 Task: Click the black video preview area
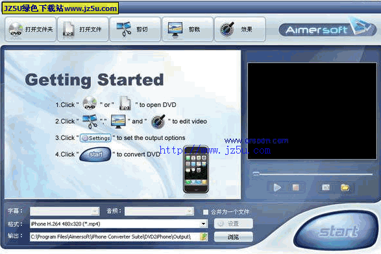coord(312,111)
